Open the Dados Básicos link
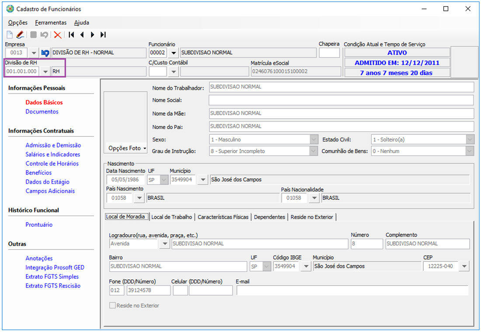Image resolution: width=481 pixels, height=332 pixels. 44,103
